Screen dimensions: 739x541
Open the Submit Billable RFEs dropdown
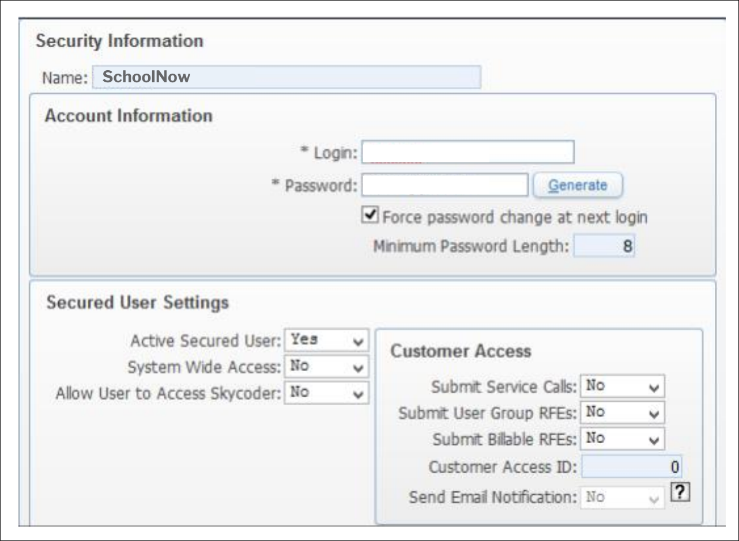click(x=623, y=439)
